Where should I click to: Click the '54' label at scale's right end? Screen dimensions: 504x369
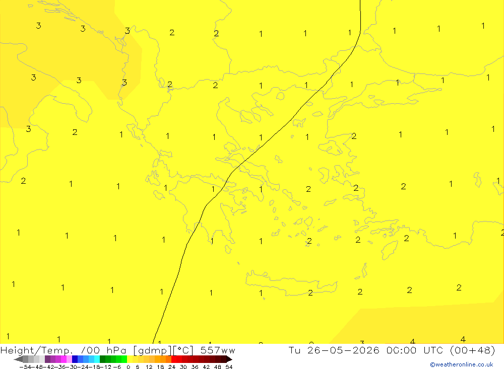tap(229, 367)
